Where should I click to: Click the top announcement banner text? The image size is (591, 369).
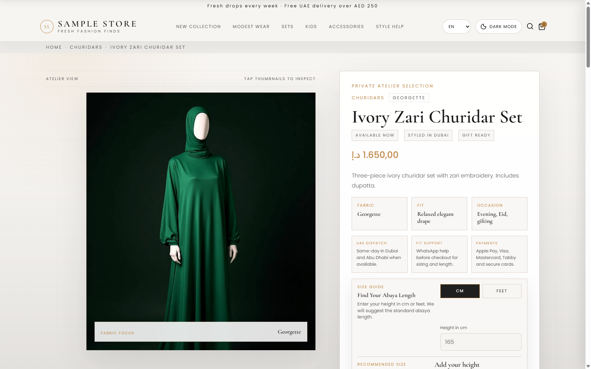292,6
